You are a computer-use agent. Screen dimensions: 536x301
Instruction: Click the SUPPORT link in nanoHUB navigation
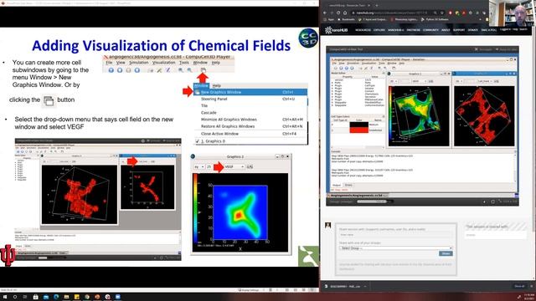pos(459,30)
